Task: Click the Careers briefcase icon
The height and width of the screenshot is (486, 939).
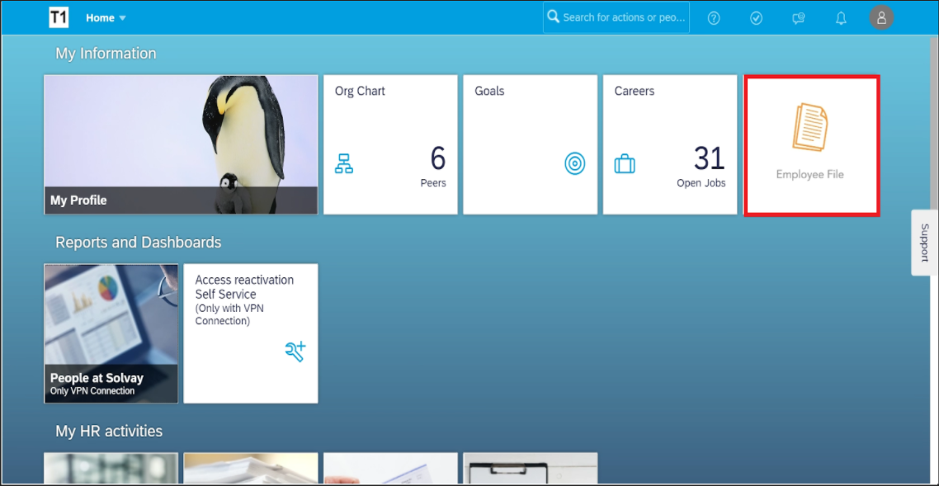Action: (x=625, y=164)
